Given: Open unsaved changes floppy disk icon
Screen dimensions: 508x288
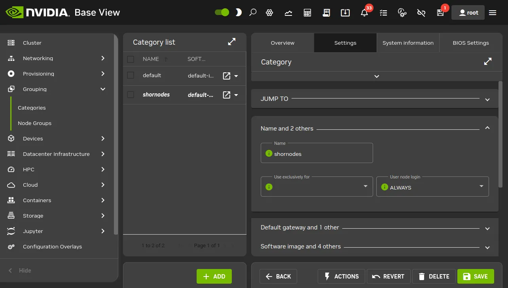Looking at the screenshot, I should tap(440, 13).
